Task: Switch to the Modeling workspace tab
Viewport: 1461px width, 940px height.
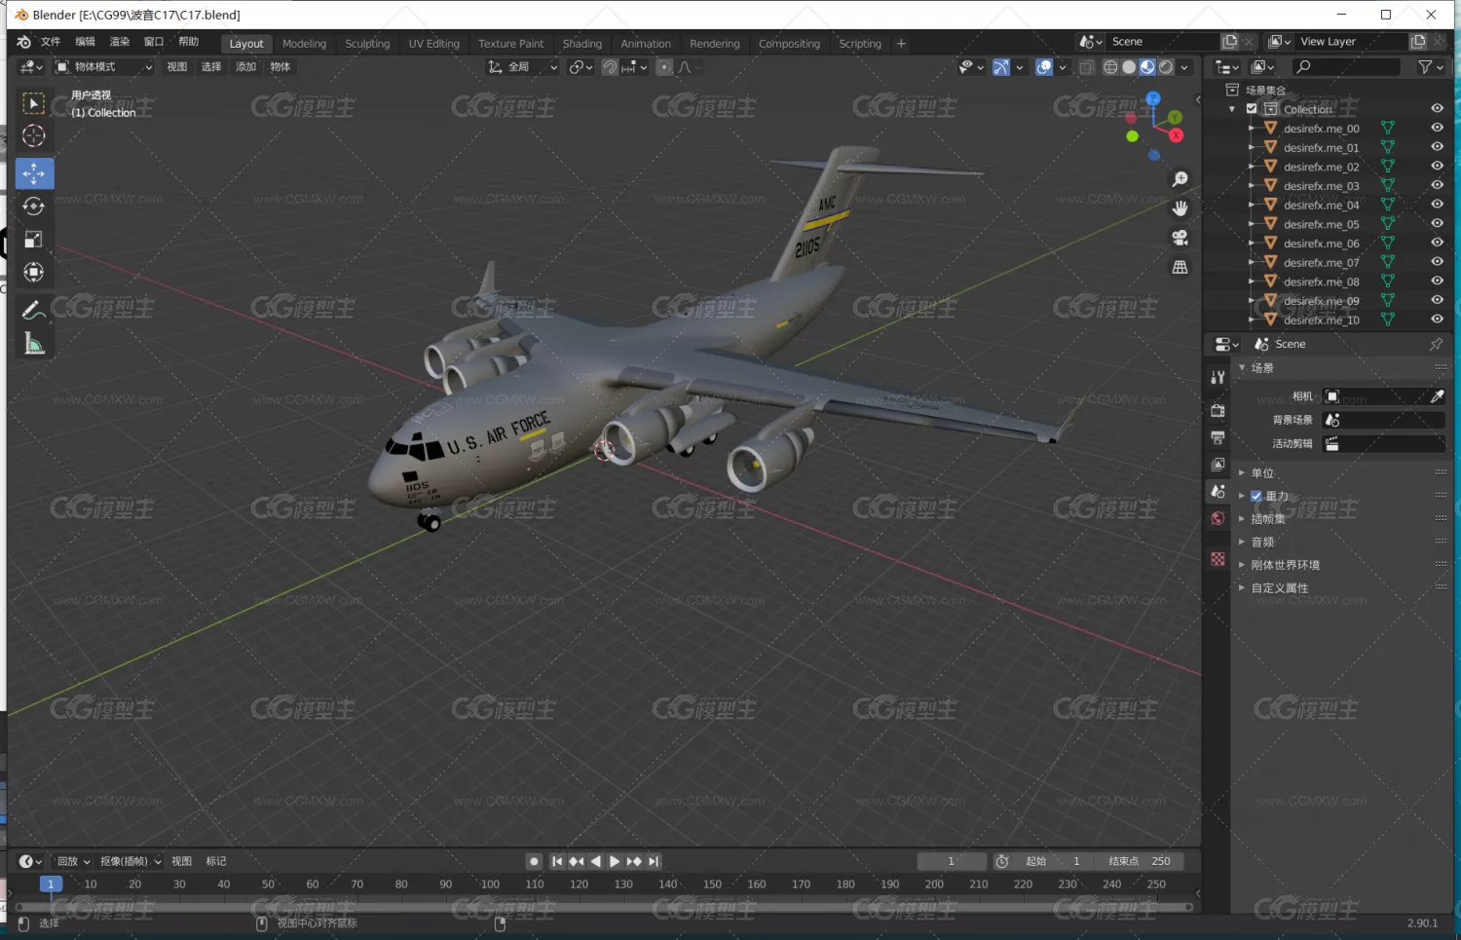Action: (x=304, y=44)
